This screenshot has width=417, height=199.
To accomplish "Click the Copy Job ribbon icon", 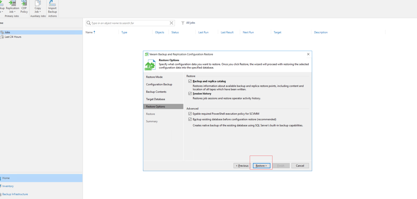I will click(x=38, y=3).
